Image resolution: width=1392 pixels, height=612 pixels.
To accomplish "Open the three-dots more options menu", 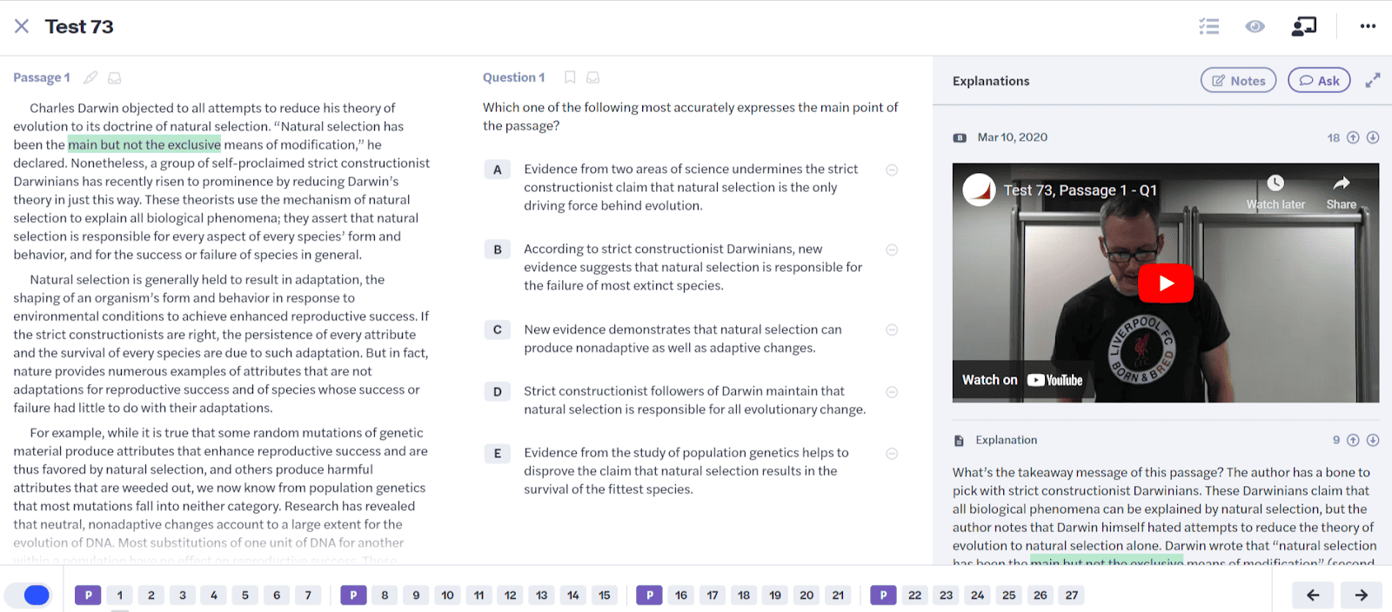I will pyautogui.click(x=1368, y=26).
